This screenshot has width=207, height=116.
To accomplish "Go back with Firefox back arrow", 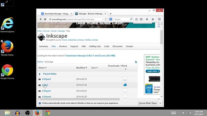I will click(x=41, y=19).
